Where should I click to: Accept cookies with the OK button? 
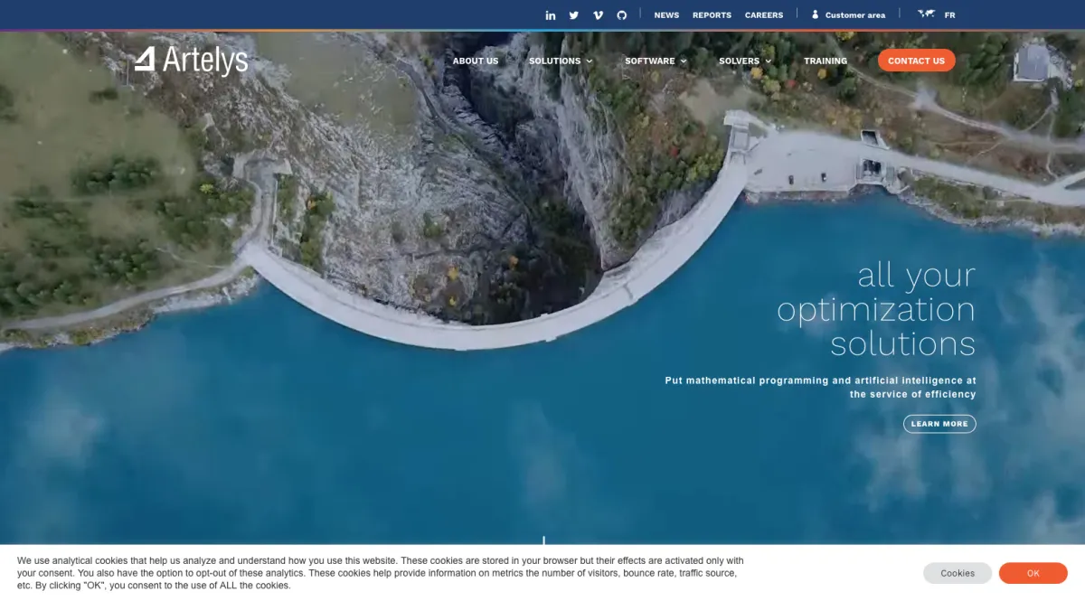(1033, 573)
